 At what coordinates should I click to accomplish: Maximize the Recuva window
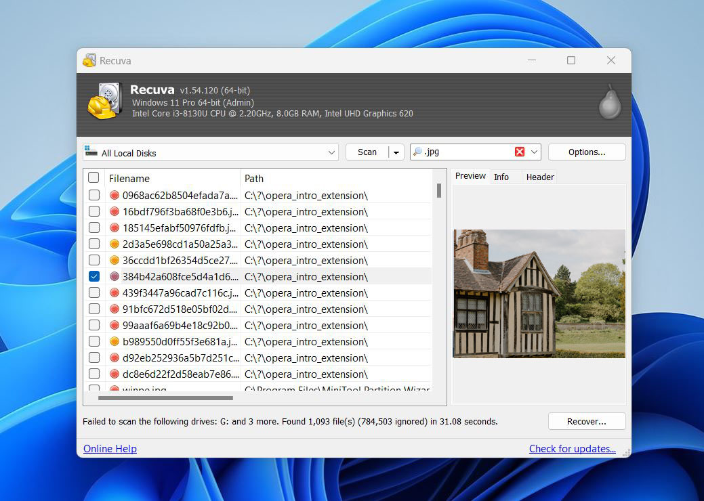coord(571,60)
